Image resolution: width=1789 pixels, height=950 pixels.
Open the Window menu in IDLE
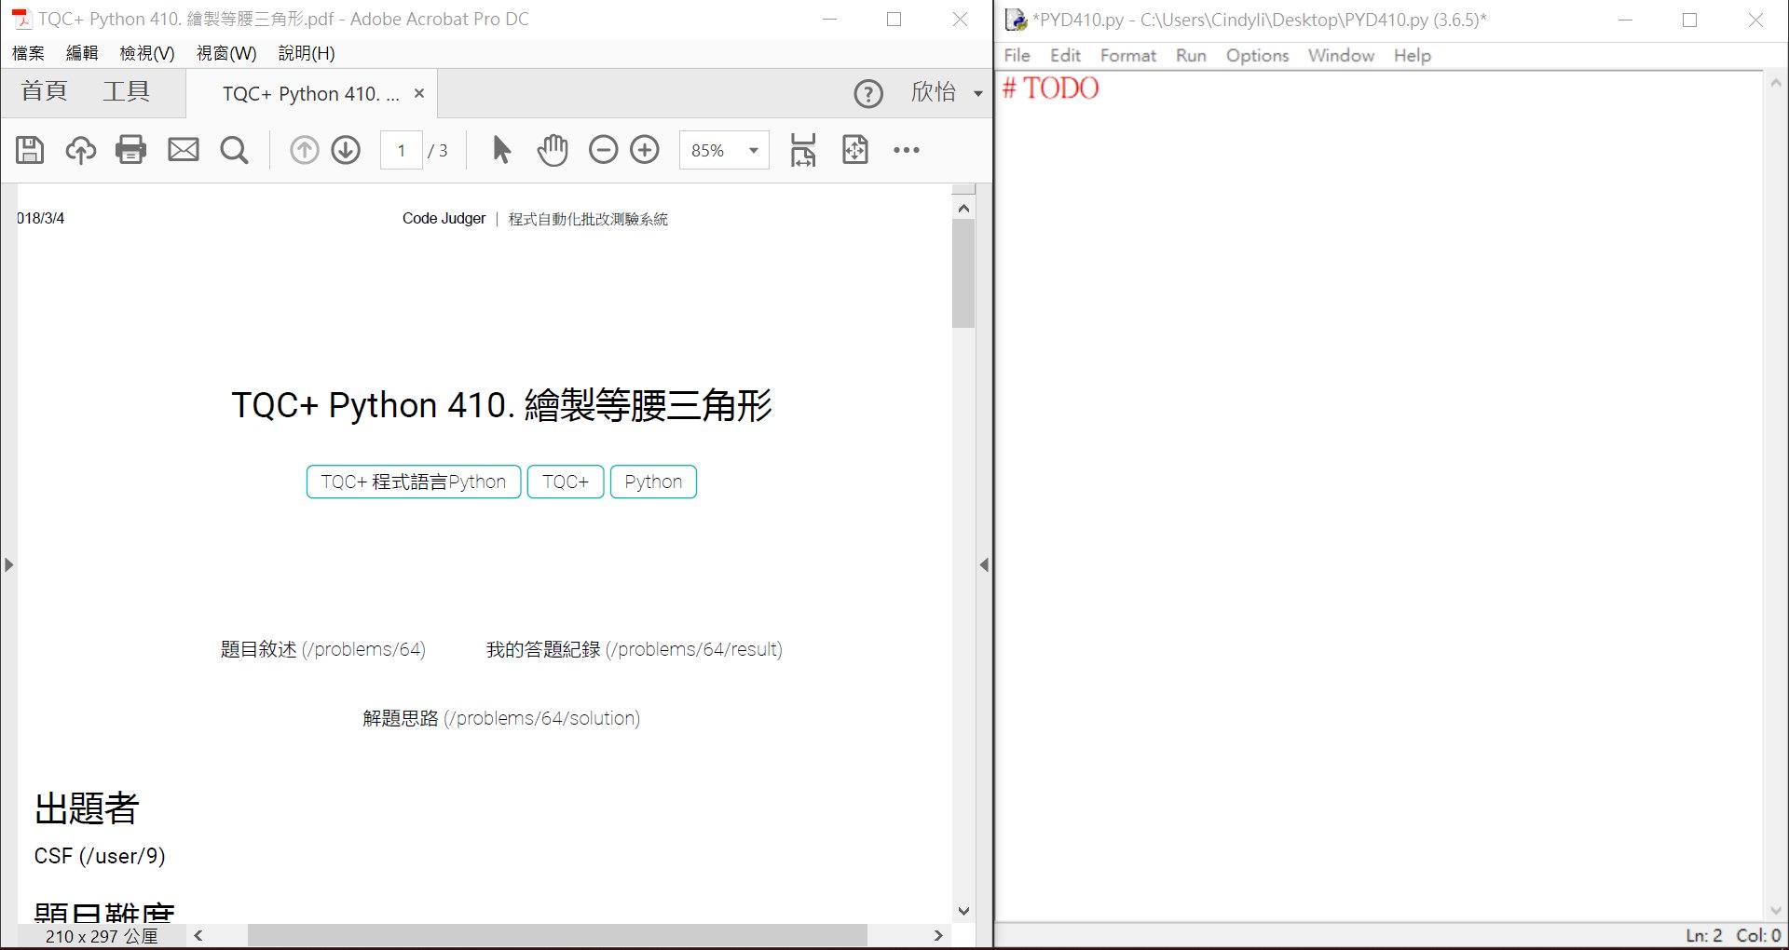pos(1341,56)
